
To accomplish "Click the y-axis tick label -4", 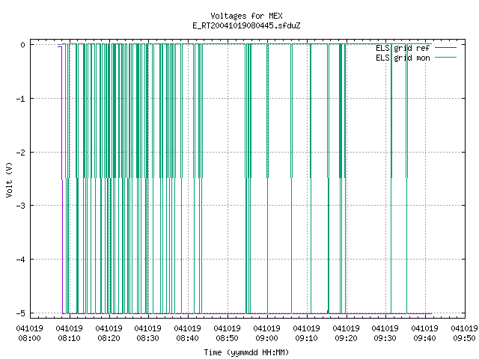I will pos(21,260).
